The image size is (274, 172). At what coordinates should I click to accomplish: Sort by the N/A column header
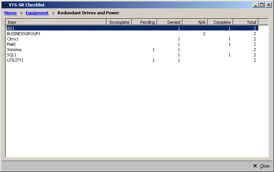(195, 22)
